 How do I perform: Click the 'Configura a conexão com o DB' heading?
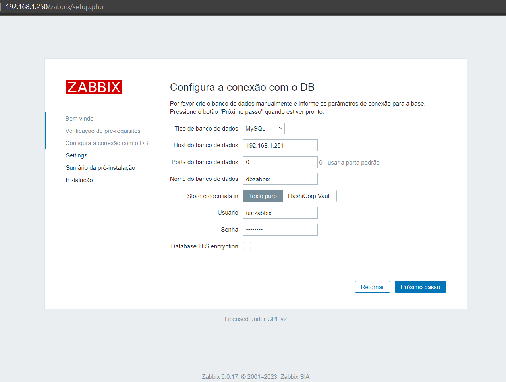242,87
